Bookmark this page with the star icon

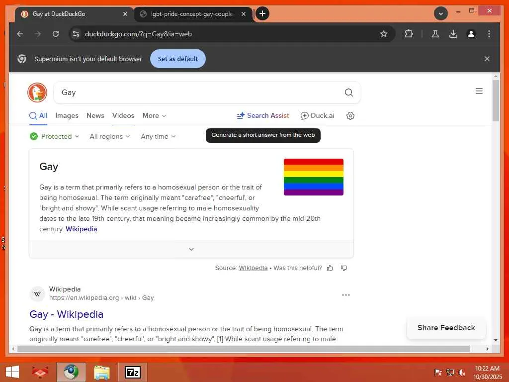(384, 34)
